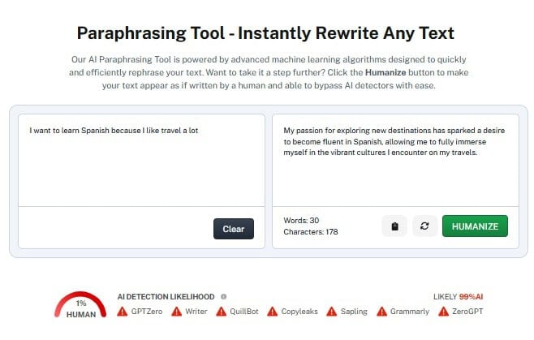Screen dimensions: 534x340
Task: Click the 1% HUMAN gauge meter
Action: click(x=81, y=307)
